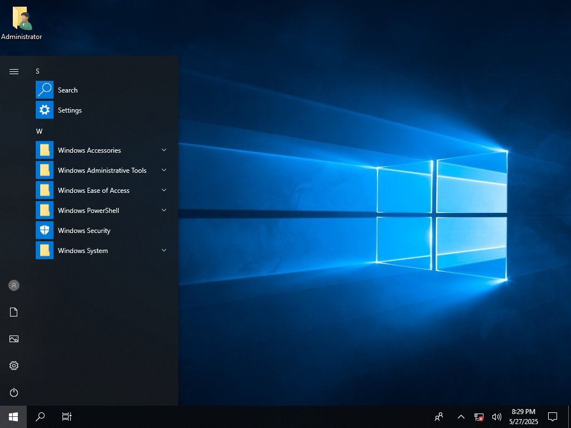Select the Windows Accessories text label

pyautogui.click(x=89, y=150)
